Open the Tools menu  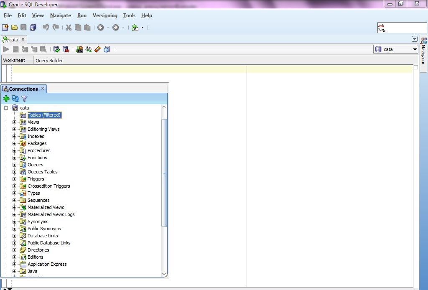click(x=130, y=15)
